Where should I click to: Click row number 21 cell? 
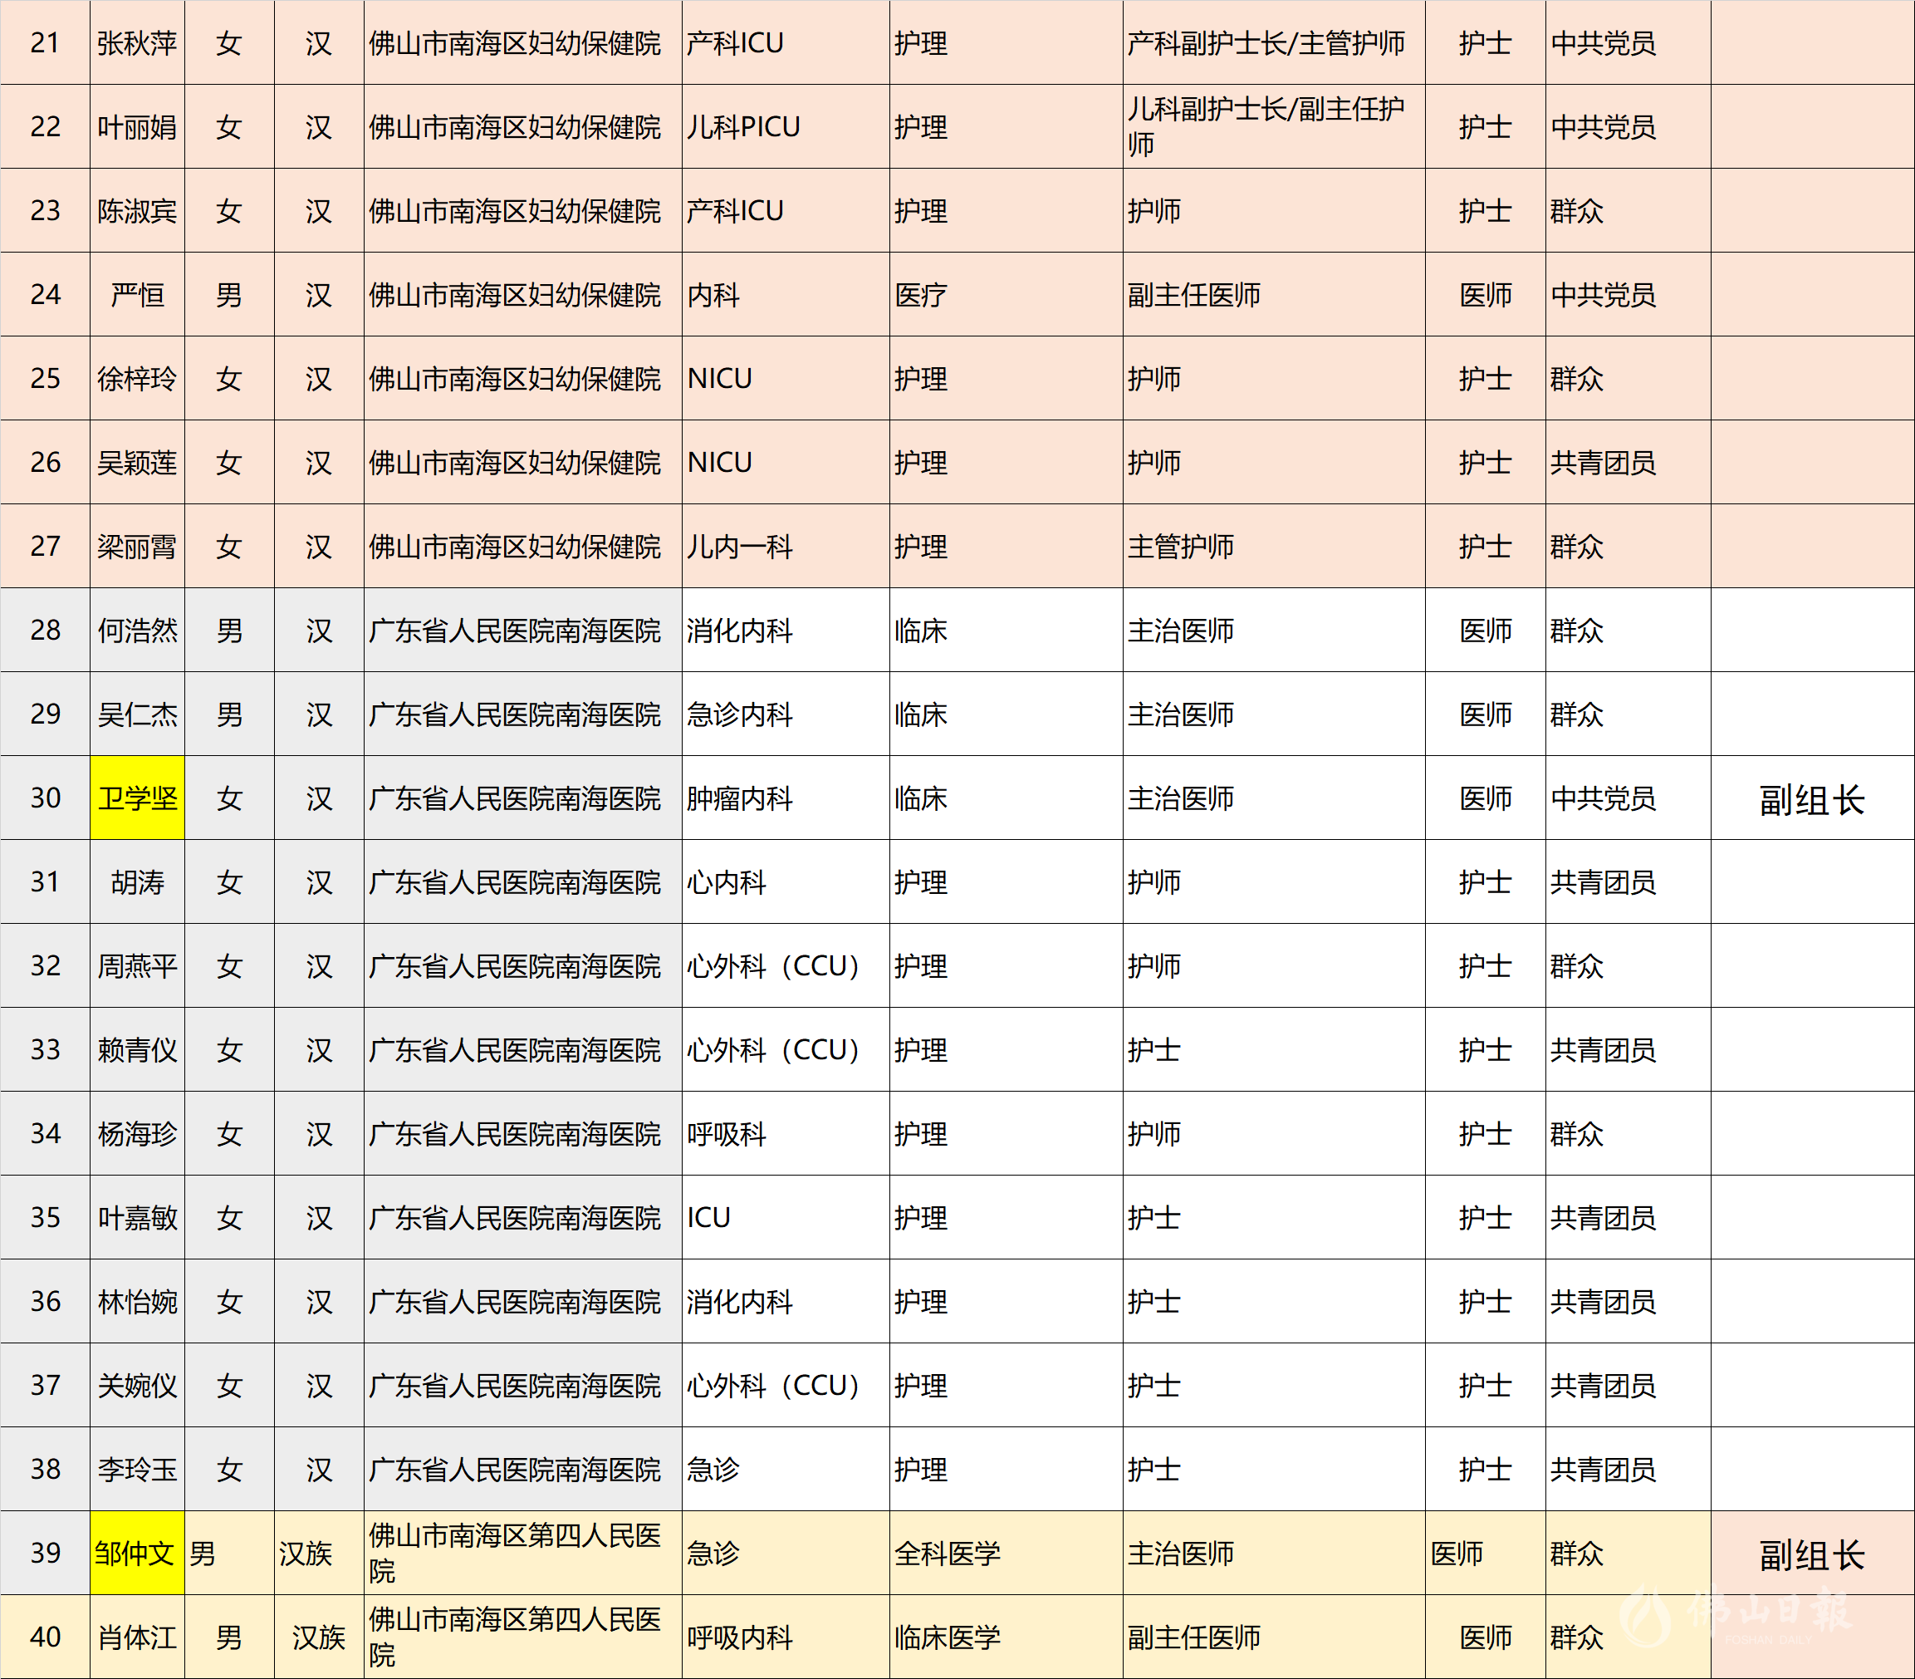[45, 42]
